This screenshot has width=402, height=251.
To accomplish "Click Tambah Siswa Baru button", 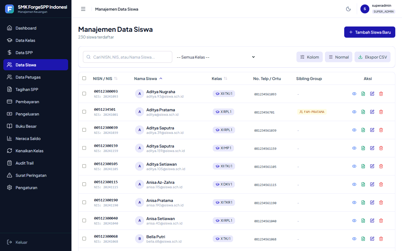I will (370, 32).
